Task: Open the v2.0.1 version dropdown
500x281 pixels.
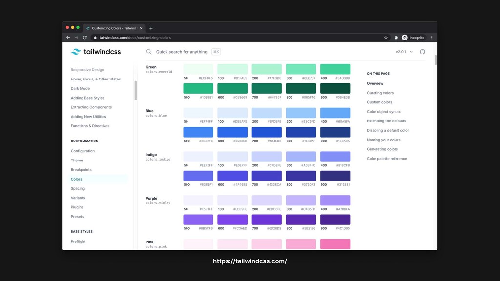Action: [404, 52]
